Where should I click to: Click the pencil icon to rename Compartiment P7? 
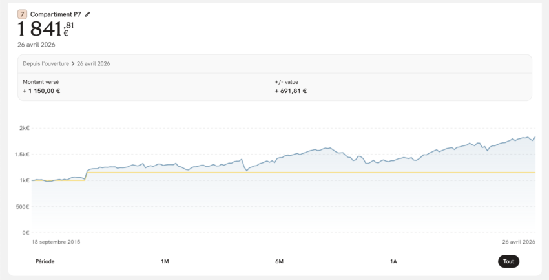(x=88, y=14)
